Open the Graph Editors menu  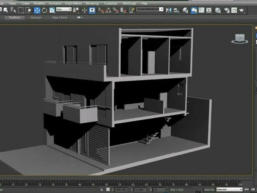(73, 3)
